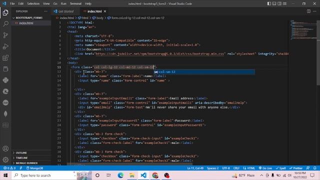Open Google Chrome from the taskbar
The width and height of the screenshot is (320, 180).
point(155,175)
